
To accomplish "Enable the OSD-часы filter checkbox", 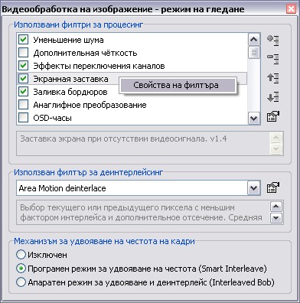I will pos(23,118).
